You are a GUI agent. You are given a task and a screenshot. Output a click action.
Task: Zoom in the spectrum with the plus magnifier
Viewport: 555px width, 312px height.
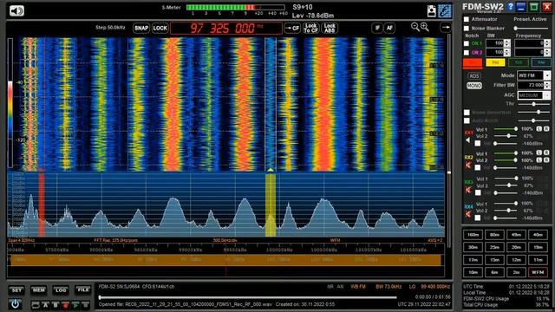(425, 27)
